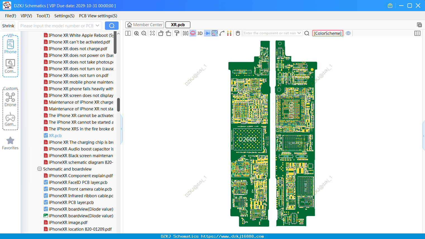Switch to 3D view
Image resolution: width=425 pixels, height=239 pixels.
point(200,33)
